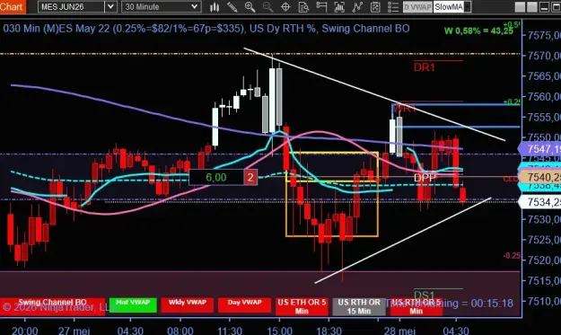Image resolution: width=561 pixels, height=335 pixels.
Task: Toggle the green Mnt VWAP button
Action: [x=133, y=305]
